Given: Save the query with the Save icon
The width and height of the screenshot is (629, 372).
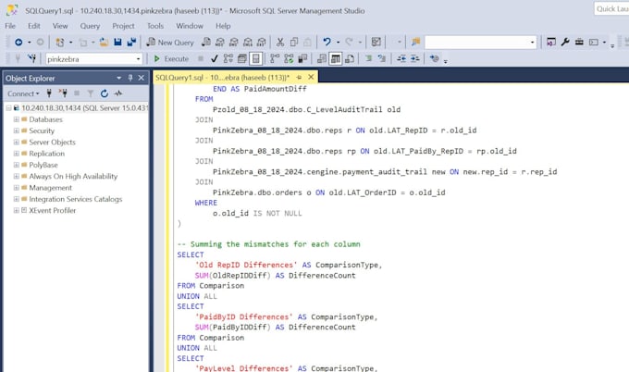Looking at the screenshot, I should point(117,43).
